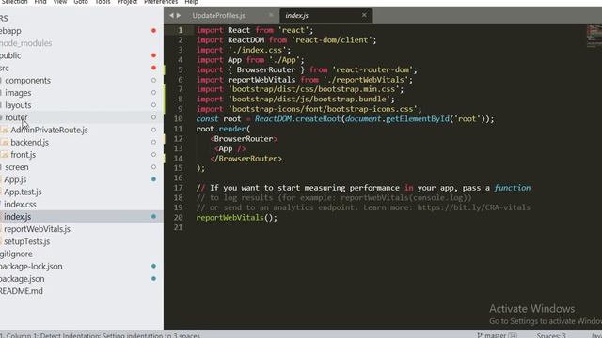Go to the previous tab with the left arrow
The image size is (602, 338).
tap(171, 15)
